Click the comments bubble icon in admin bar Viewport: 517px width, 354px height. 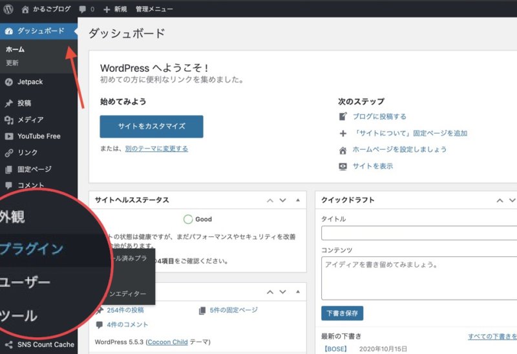click(x=83, y=9)
